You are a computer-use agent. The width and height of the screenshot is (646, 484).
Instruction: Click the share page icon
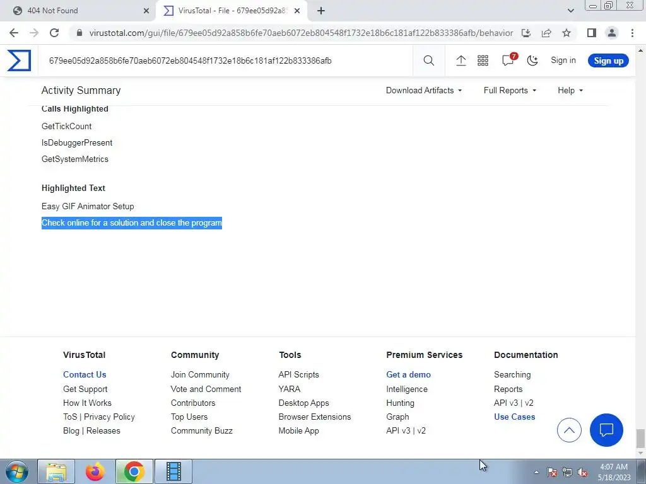pos(546,33)
